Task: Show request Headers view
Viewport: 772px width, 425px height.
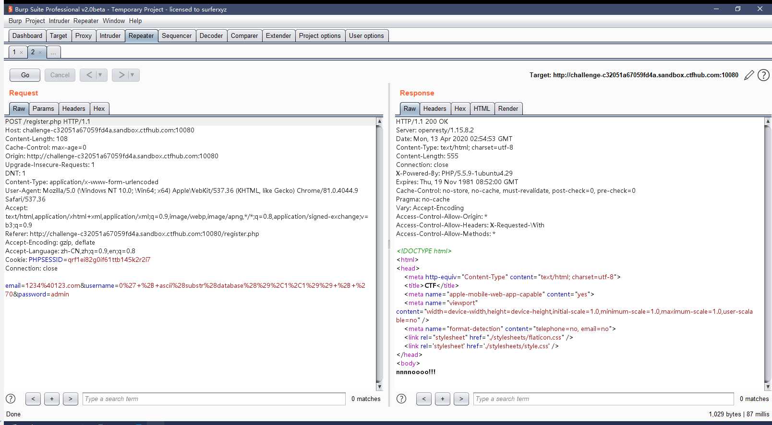Action: (73, 108)
